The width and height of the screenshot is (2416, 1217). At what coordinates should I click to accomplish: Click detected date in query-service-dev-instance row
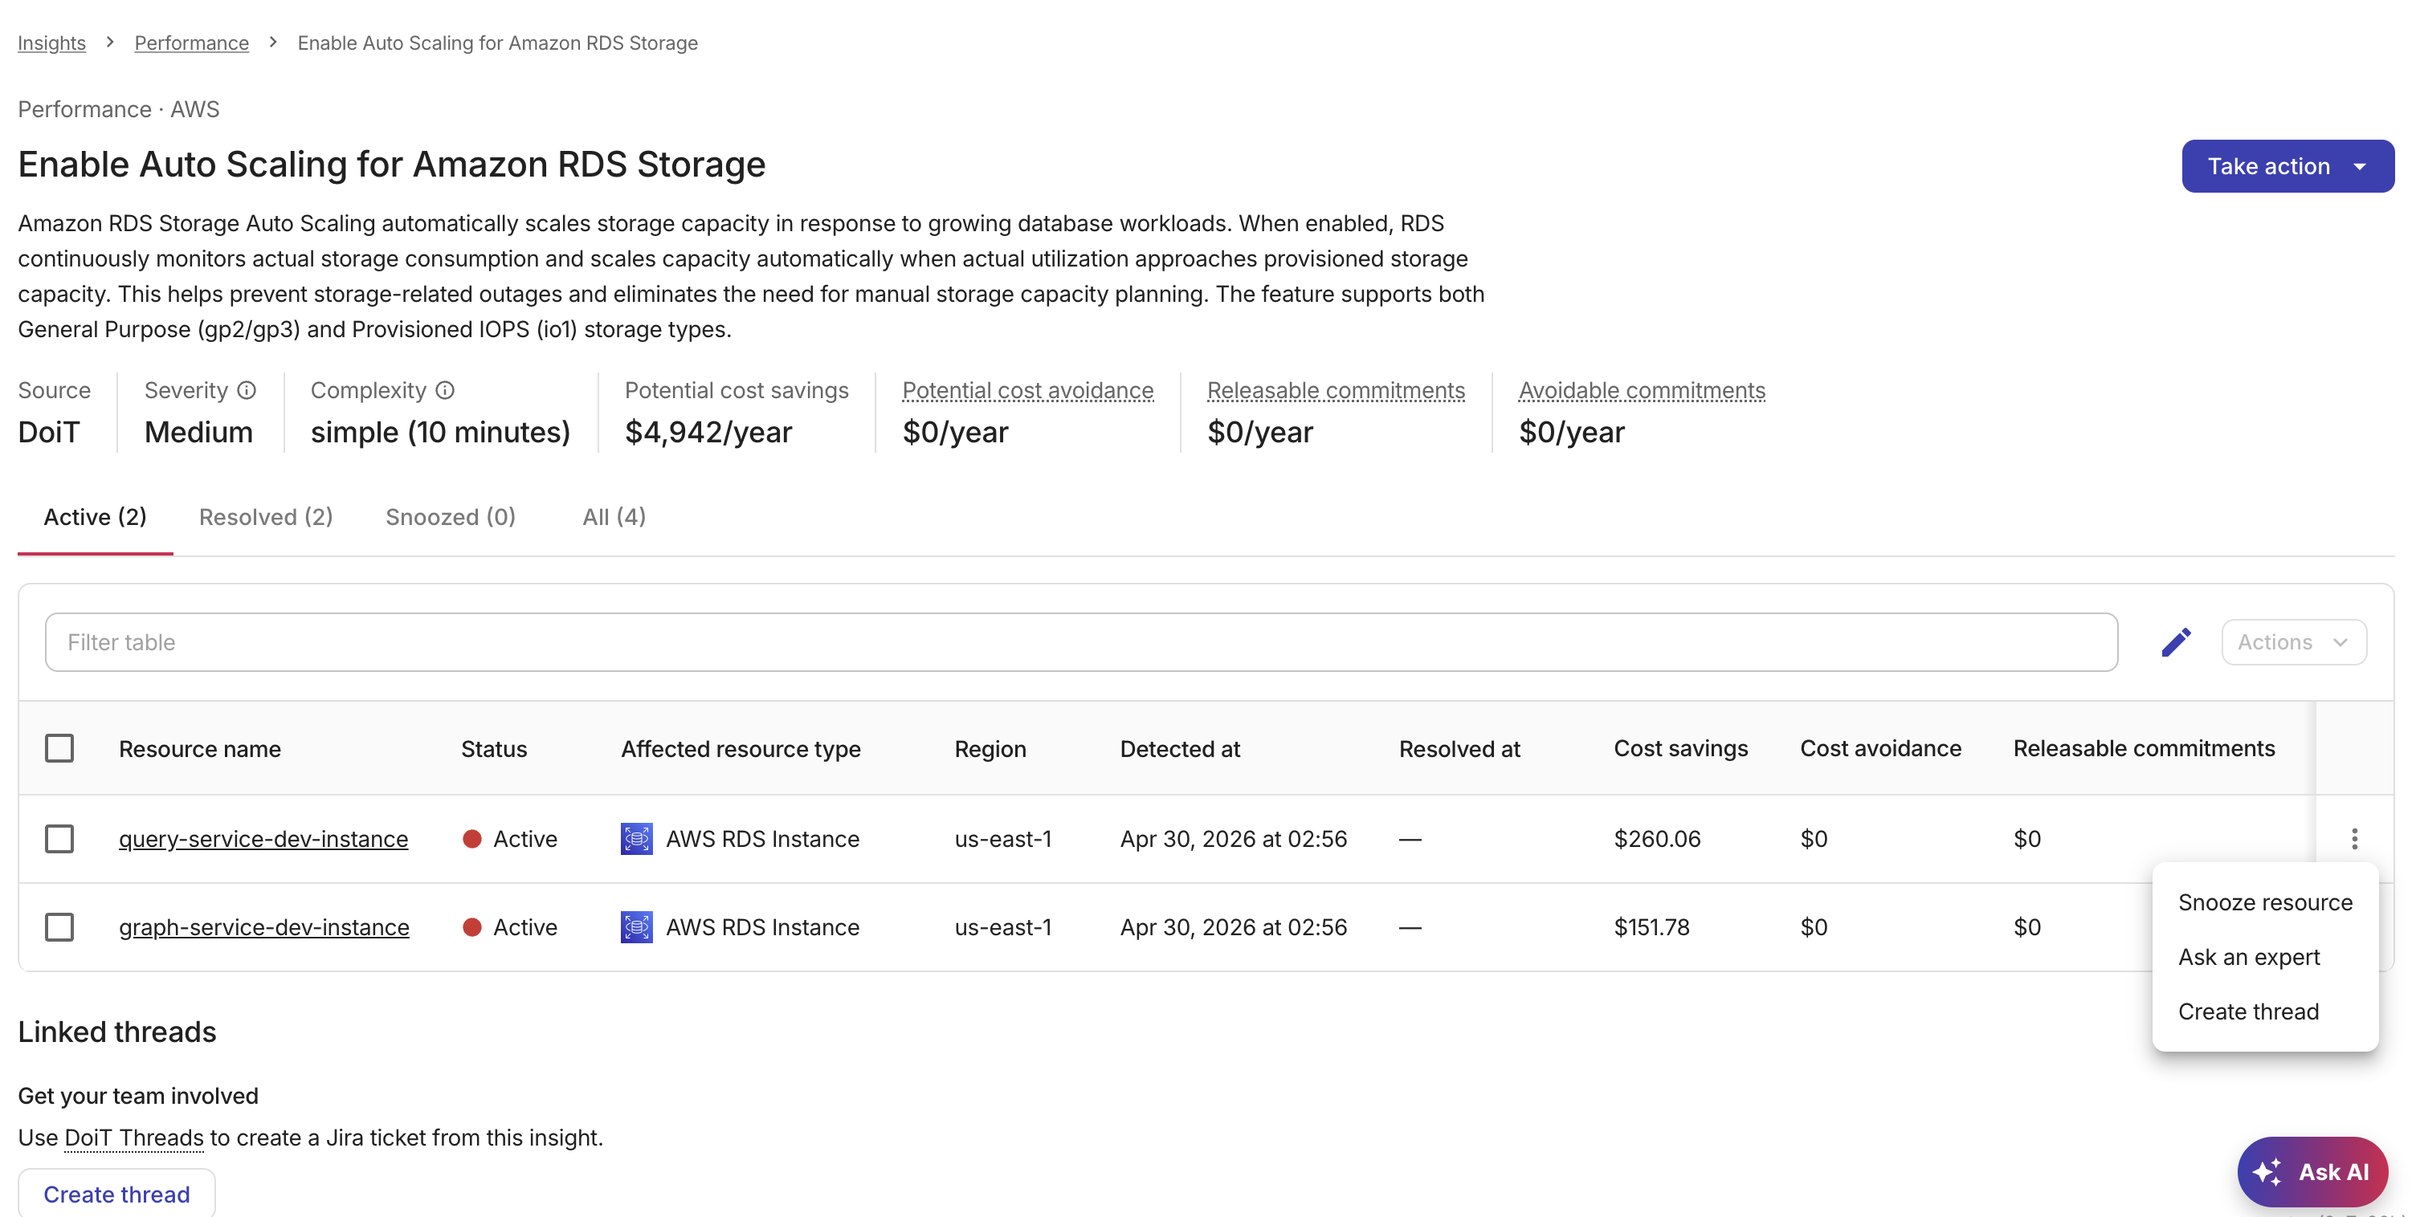[1234, 838]
